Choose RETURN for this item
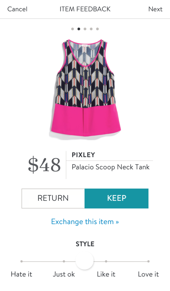 (x=53, y=198)
